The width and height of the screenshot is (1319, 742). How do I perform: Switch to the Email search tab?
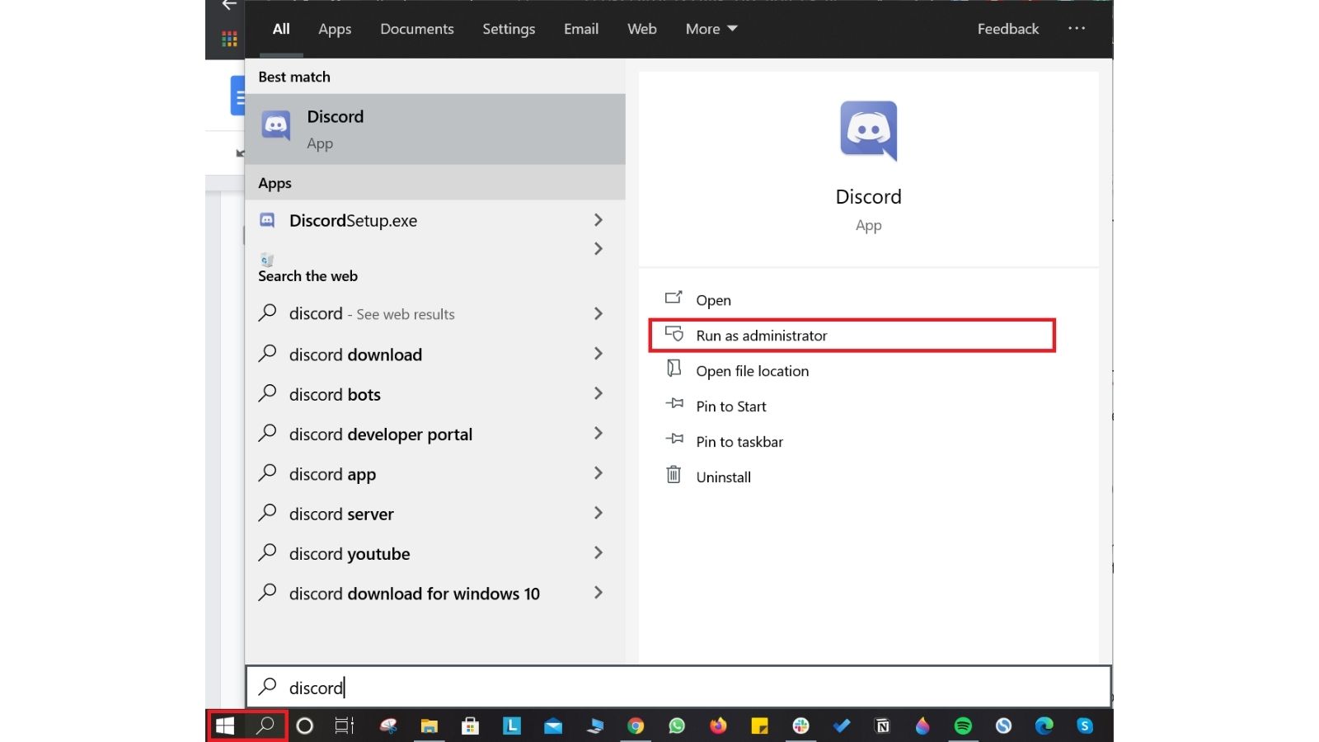581,29
